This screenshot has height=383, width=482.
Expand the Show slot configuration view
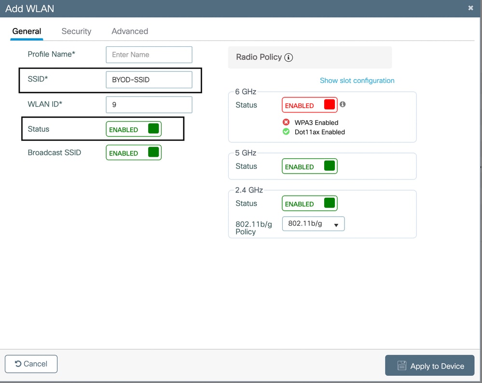tap(357, 81)
